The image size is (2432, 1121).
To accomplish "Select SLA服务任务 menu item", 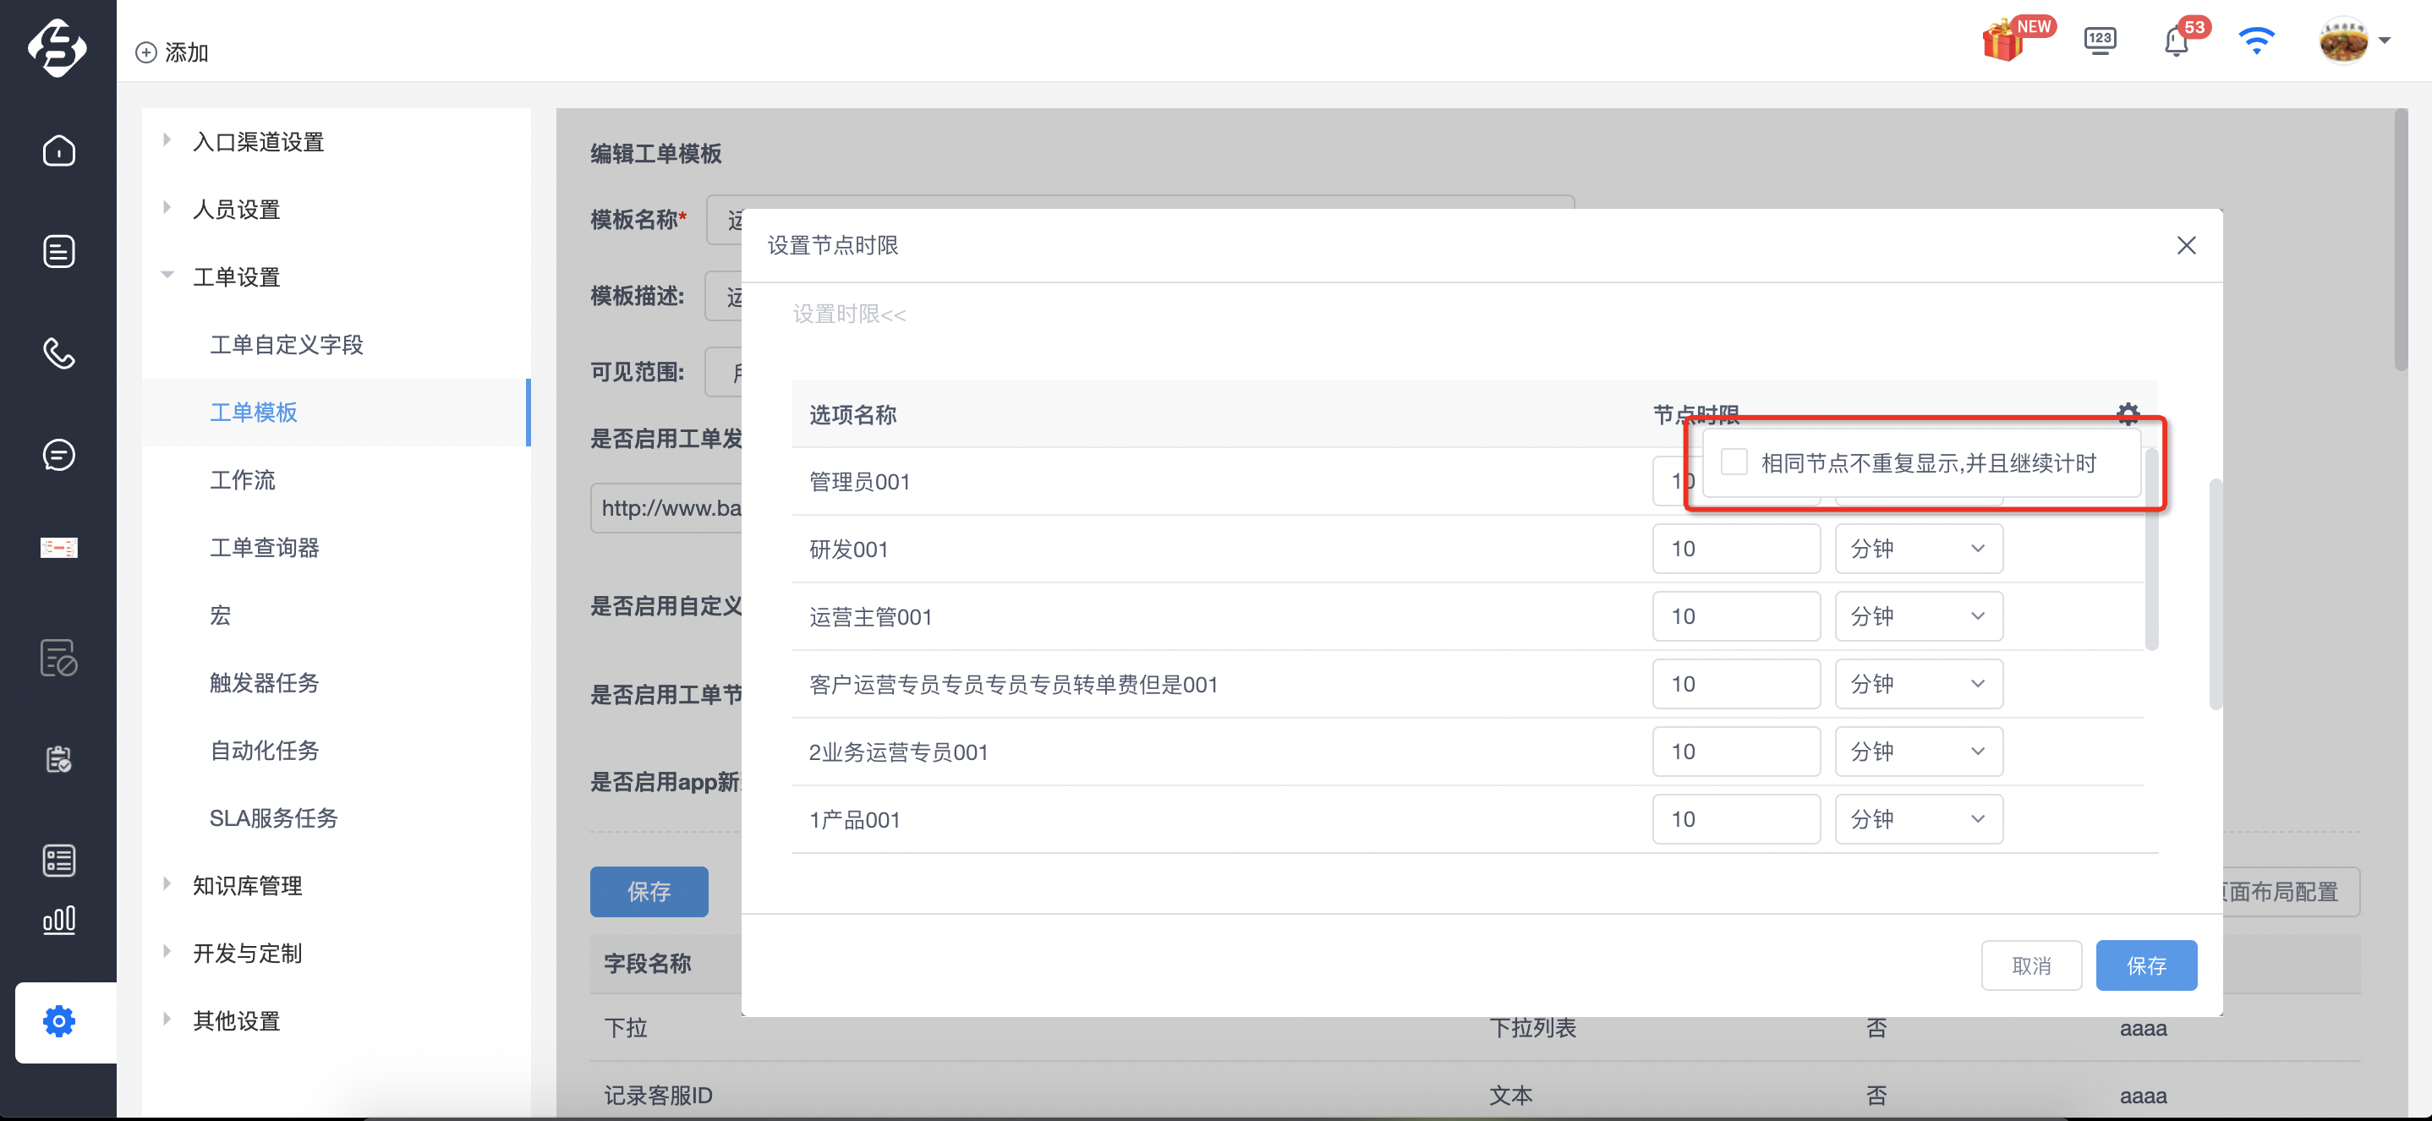I will (273, 818).
